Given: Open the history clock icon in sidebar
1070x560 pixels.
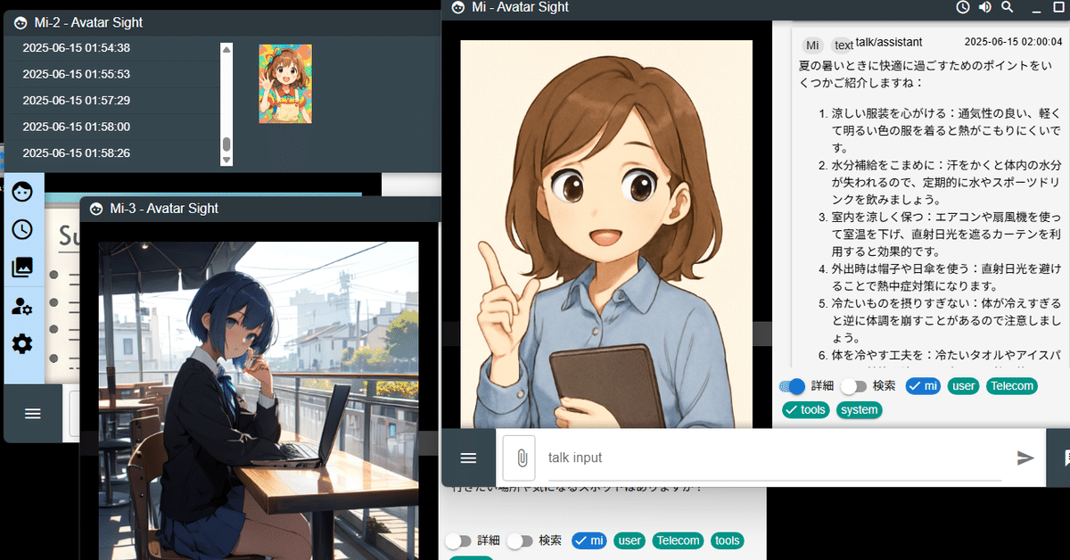Looking at the screenshot, I should [x=22, y=229].
